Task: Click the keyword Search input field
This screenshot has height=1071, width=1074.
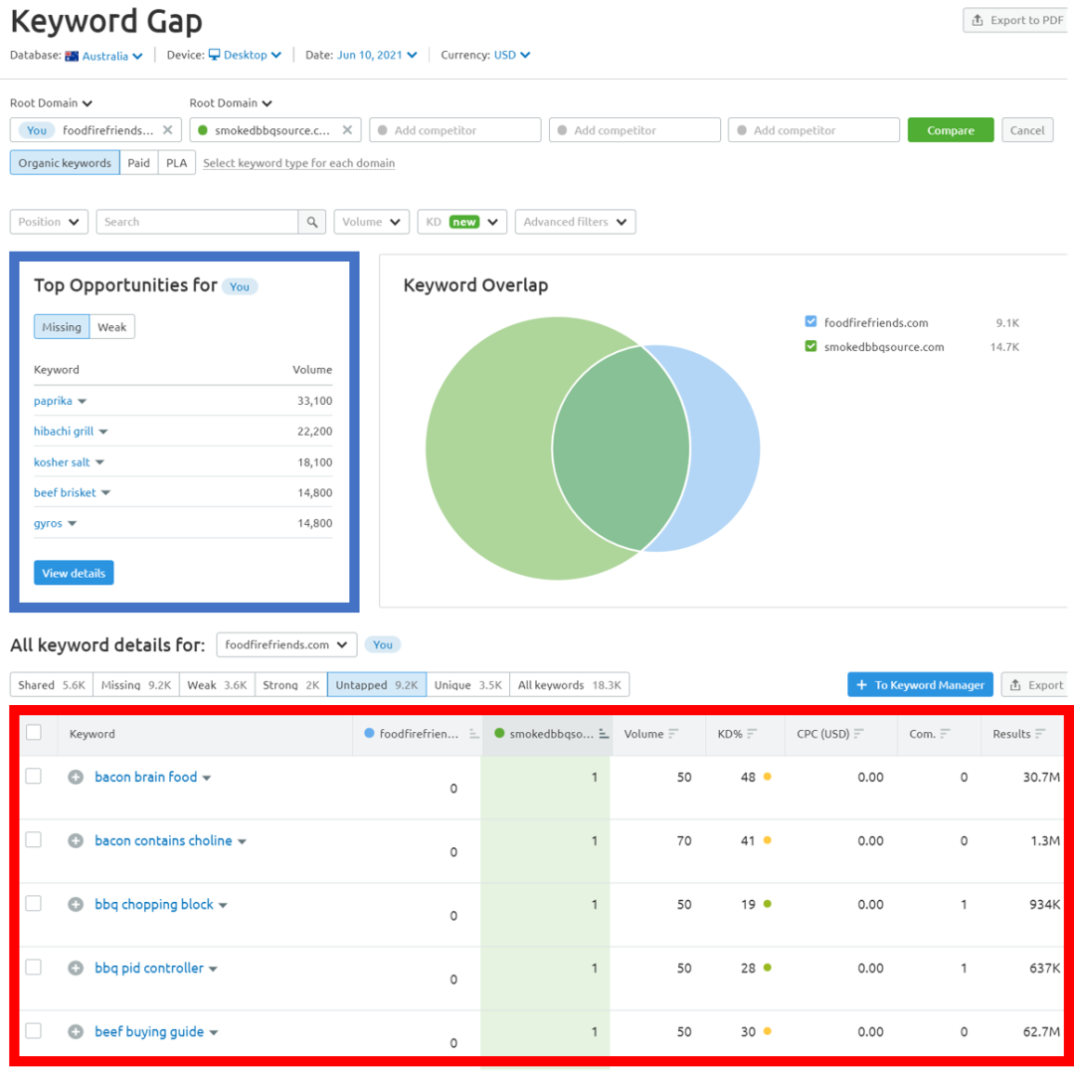Action: (197, 222)
